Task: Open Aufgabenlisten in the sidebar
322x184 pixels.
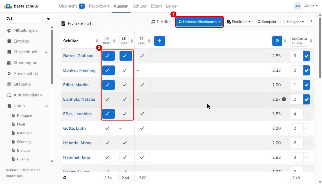Action: pos(27,95)
